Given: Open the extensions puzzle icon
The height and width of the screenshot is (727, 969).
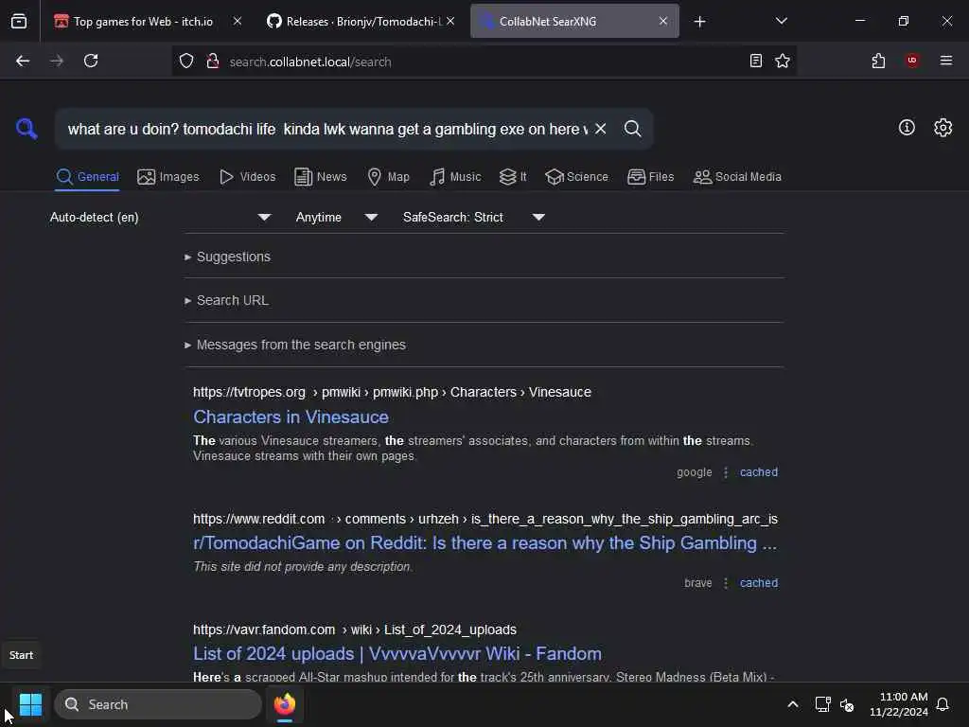Looking at the screenshot, I should coord(878,61).
